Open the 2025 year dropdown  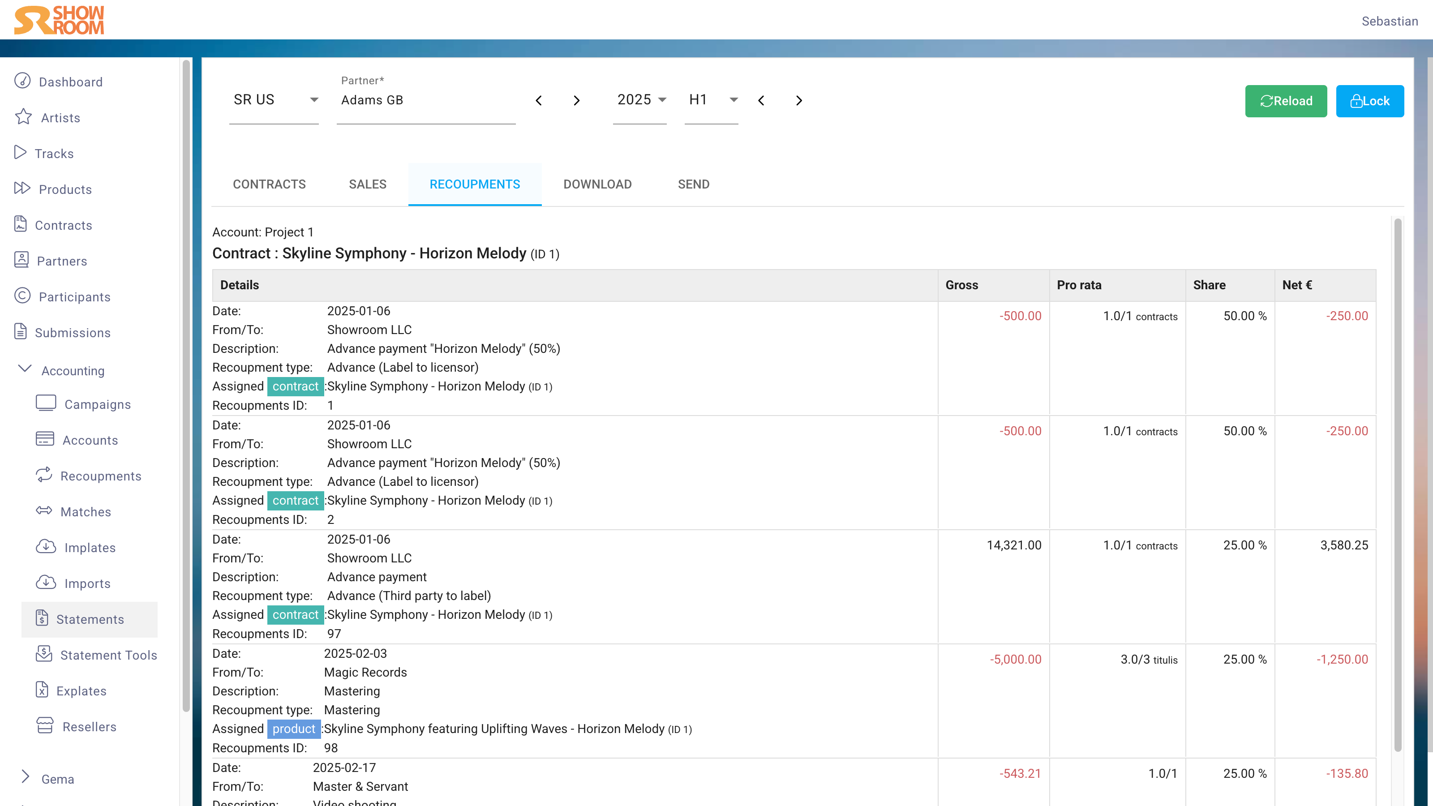pos(641,100)
